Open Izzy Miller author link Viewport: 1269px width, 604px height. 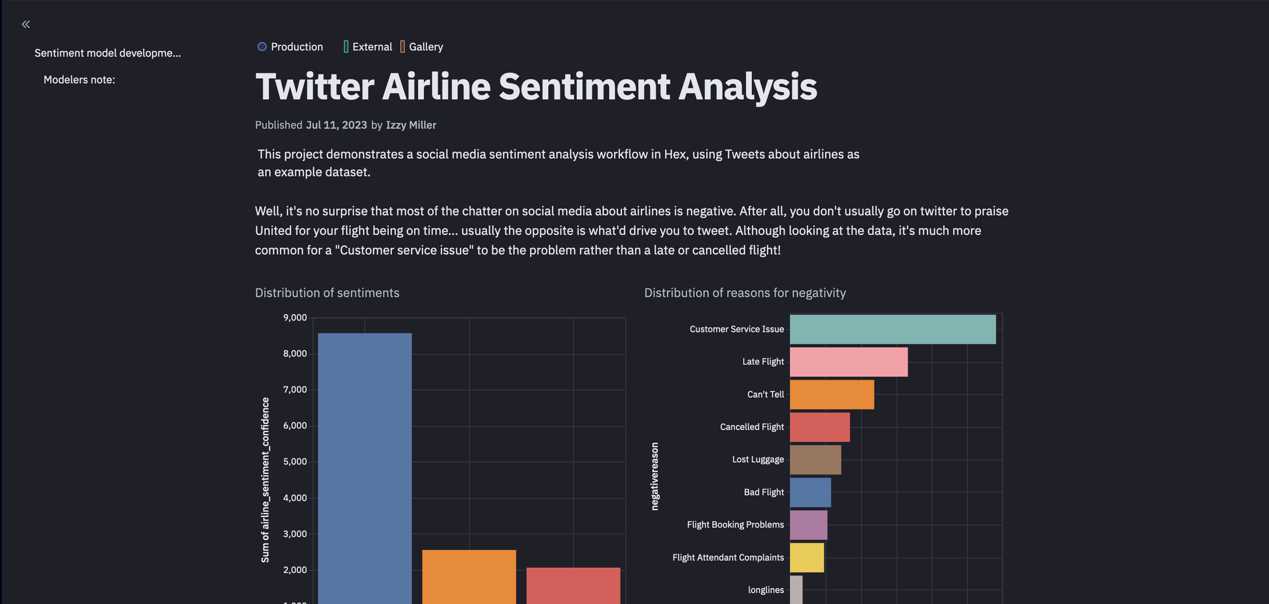pyautogui.click(x=411, y=125)
